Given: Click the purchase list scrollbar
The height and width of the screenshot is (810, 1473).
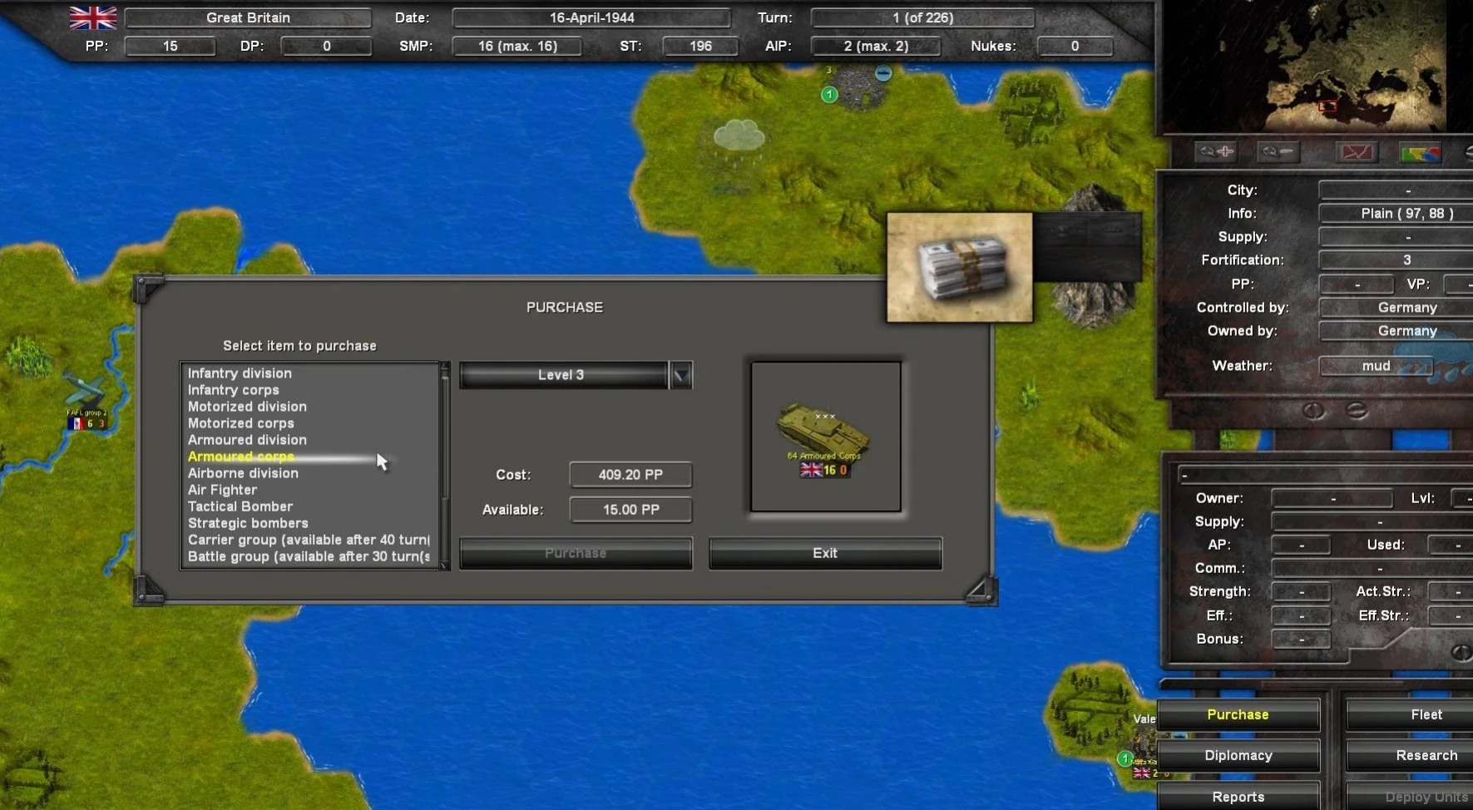Looking at the screenshot, I should [x=445, y=466].
